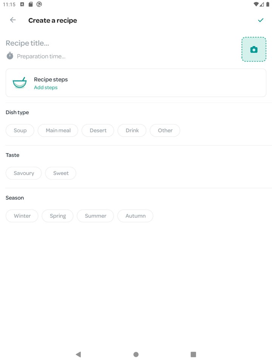
Task: Choose the Sweet taste option
Action: click(x=61, y=173)
